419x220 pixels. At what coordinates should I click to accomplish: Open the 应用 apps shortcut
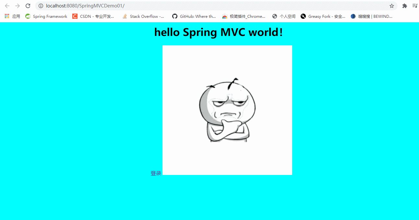pos(16,16)
